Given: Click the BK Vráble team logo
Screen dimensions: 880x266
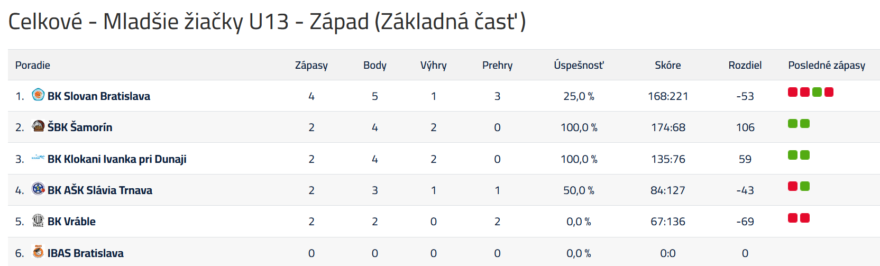Looking at the screenshot, I should pyautogui.click(x=38, y=221).
